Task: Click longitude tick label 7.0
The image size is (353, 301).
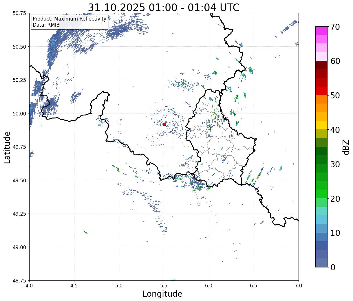Action: point(299,285)
